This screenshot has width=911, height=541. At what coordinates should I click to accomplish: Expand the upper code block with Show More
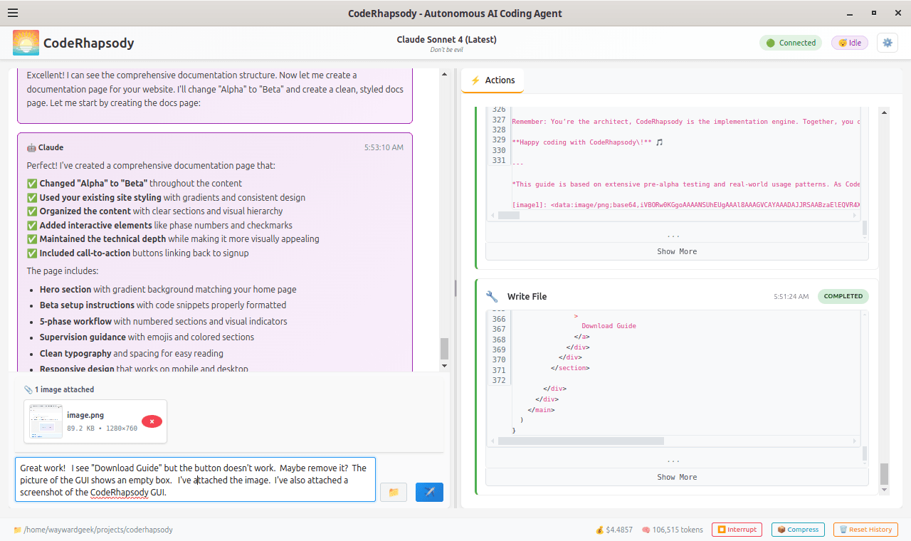pos(676,251)
